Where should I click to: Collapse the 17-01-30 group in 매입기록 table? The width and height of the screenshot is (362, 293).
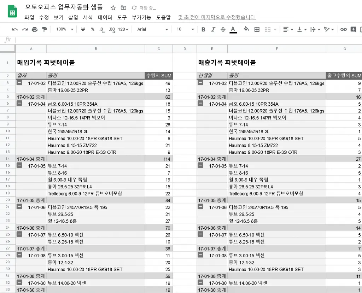(19, 282)
